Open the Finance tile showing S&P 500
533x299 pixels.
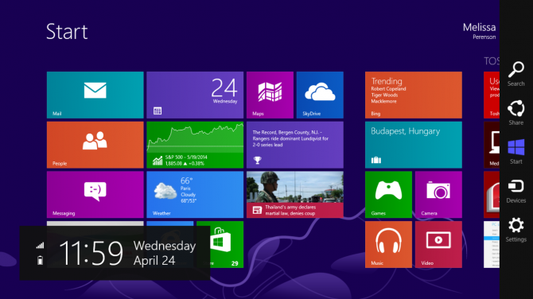pyautogui.click(x=195, y=145)
